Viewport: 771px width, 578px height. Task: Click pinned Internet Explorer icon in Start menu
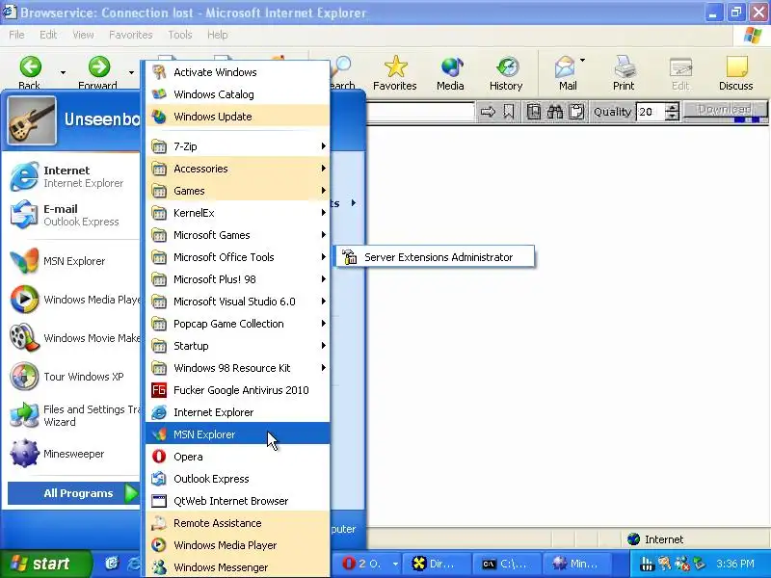pyautogui.click(x=24, y=176)
